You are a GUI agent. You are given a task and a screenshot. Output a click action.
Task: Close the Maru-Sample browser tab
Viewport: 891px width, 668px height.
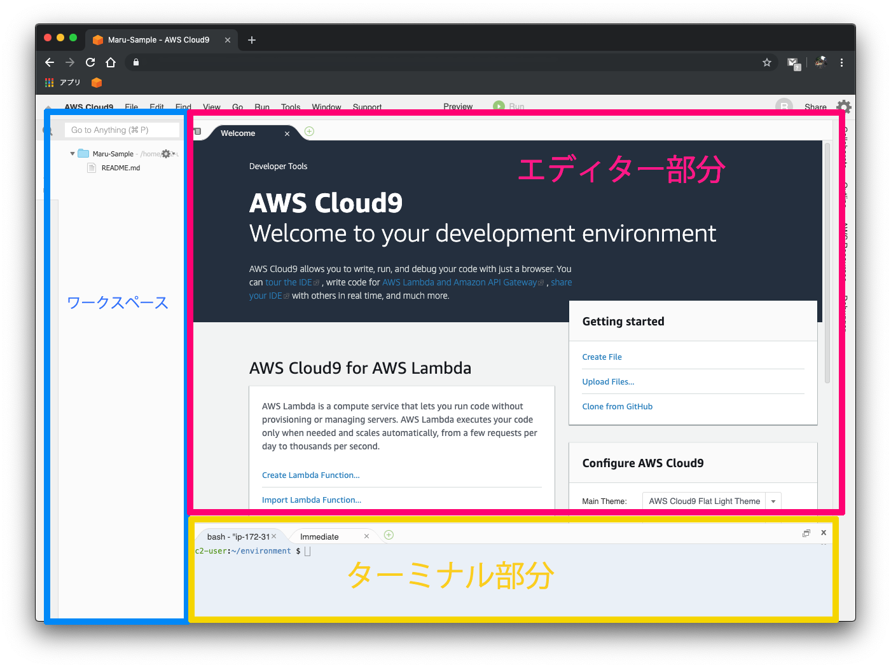[x=228, y=40]
